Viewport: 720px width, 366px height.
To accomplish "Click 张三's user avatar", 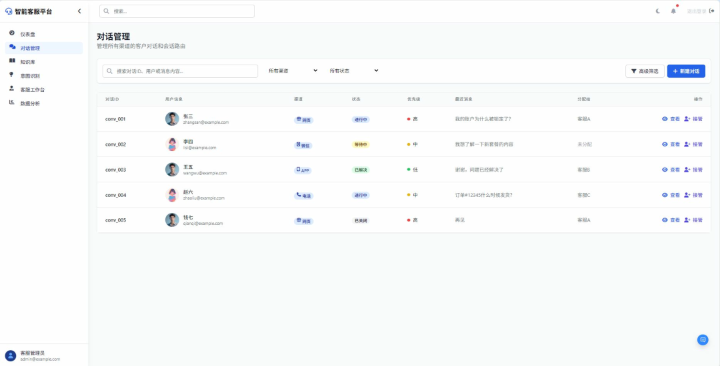I will coord(172,119).
